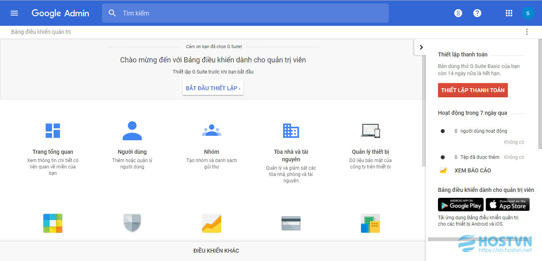Click the security shield icon
542x261 pixels.
[132, 223]
